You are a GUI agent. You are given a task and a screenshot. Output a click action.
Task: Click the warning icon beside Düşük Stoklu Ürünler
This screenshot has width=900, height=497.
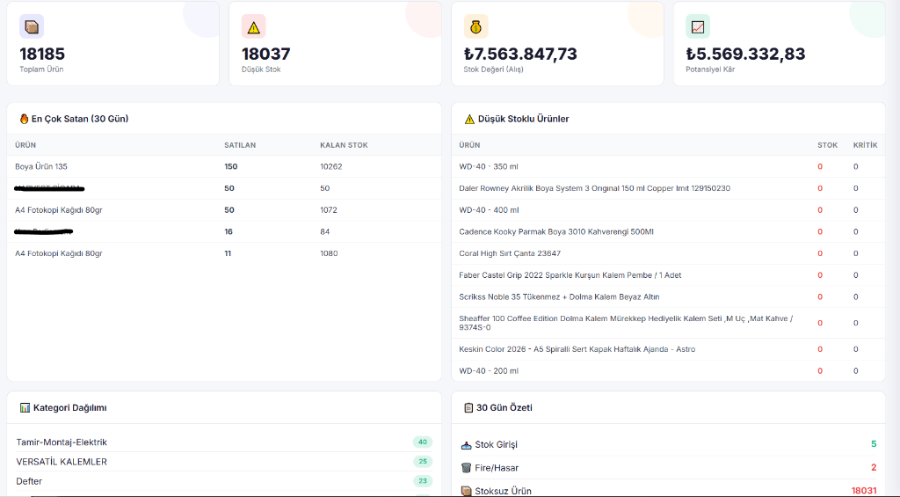(469, 119)
